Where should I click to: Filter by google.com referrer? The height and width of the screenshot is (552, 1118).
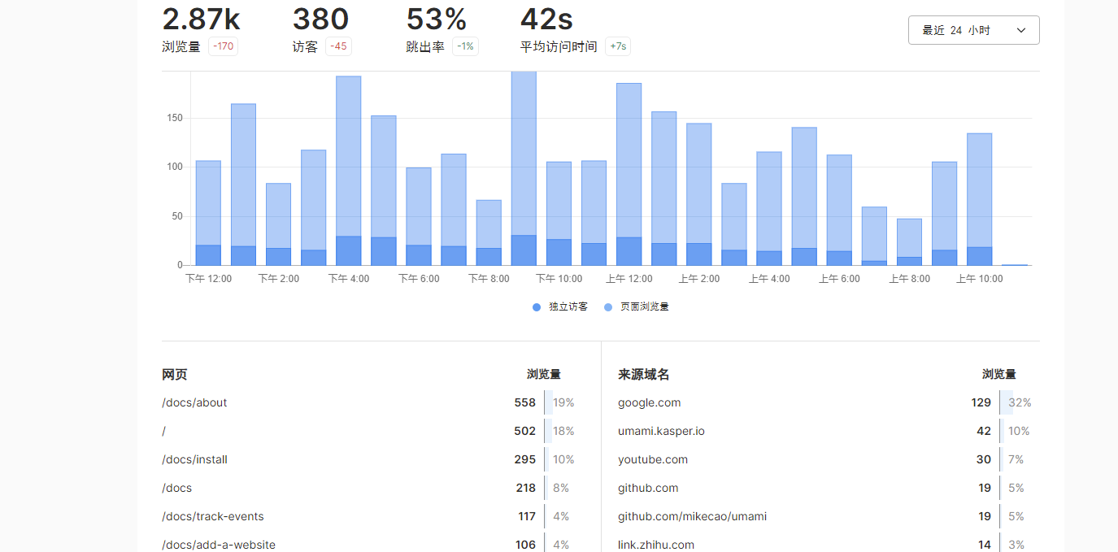(650, 402)
